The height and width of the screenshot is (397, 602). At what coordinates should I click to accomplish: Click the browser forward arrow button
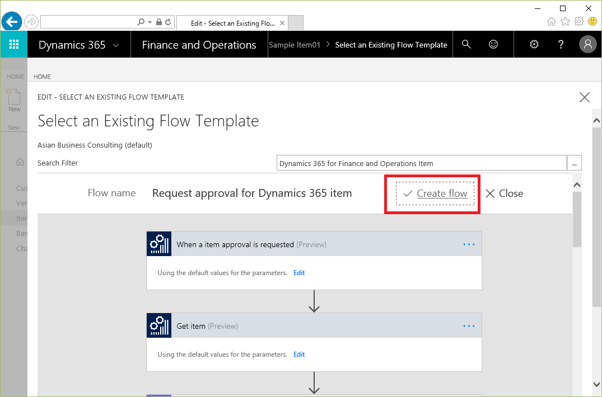(x=31, y=22)
